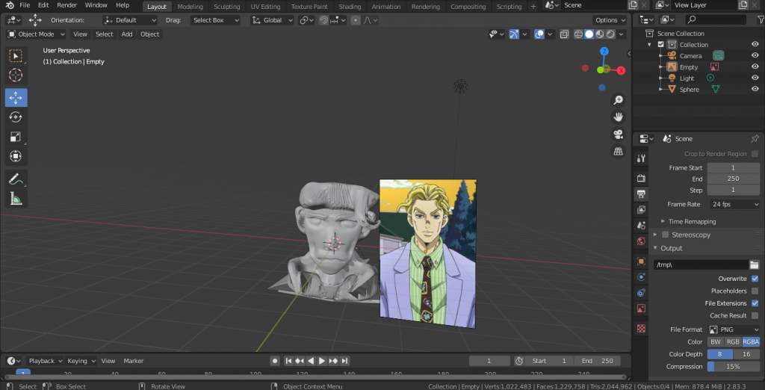Screen dimensions: 765x390
Task: Select the Select Box tool
Action: click(16, 56)
